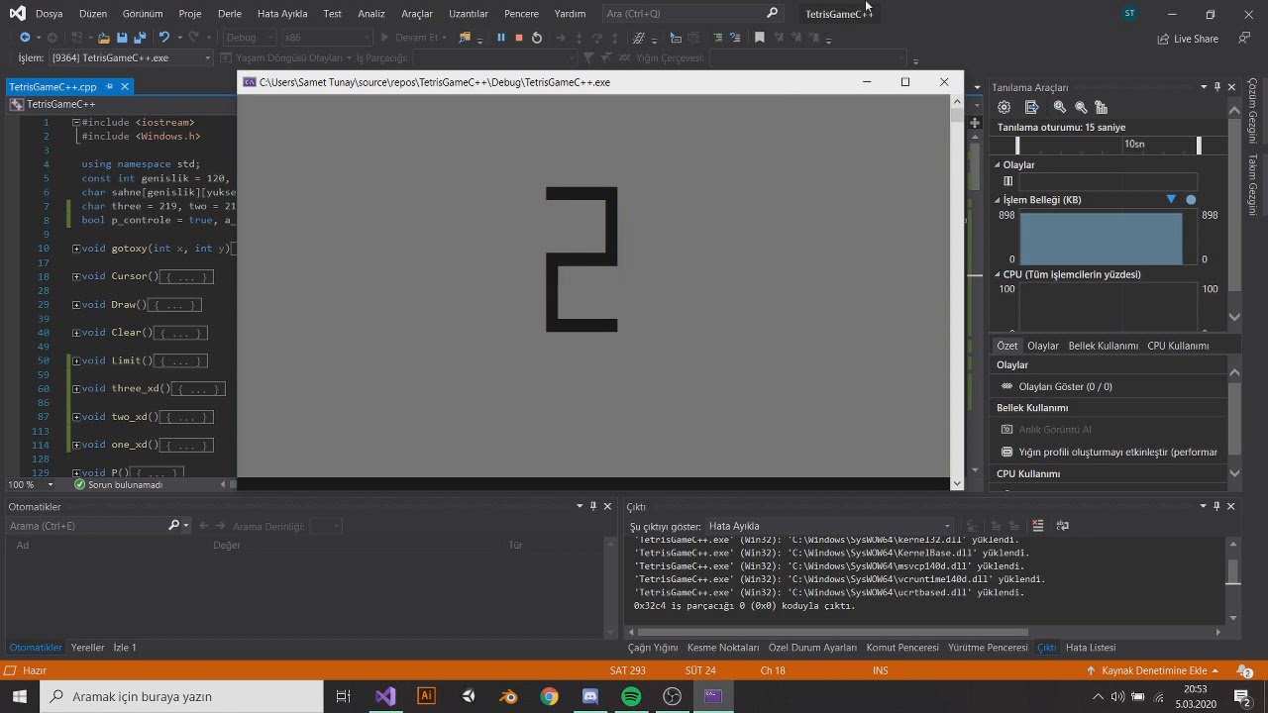
Task: Toggle the blue circle memory marker
Action: 1191,199
